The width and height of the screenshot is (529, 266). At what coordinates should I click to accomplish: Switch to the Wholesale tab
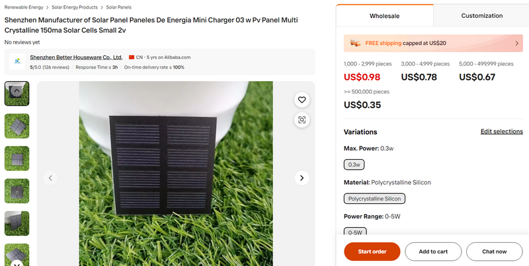click(x=384, y=15)
